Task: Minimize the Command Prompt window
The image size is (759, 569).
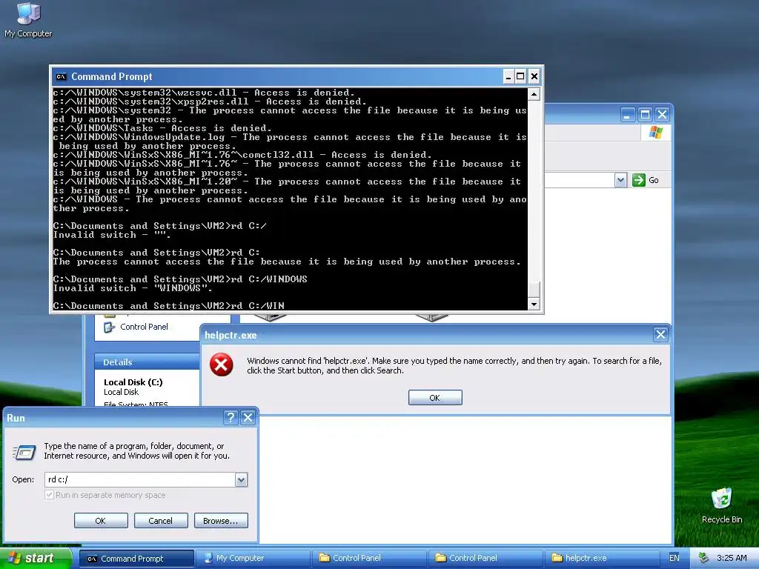Action: [x=508, y=76]
